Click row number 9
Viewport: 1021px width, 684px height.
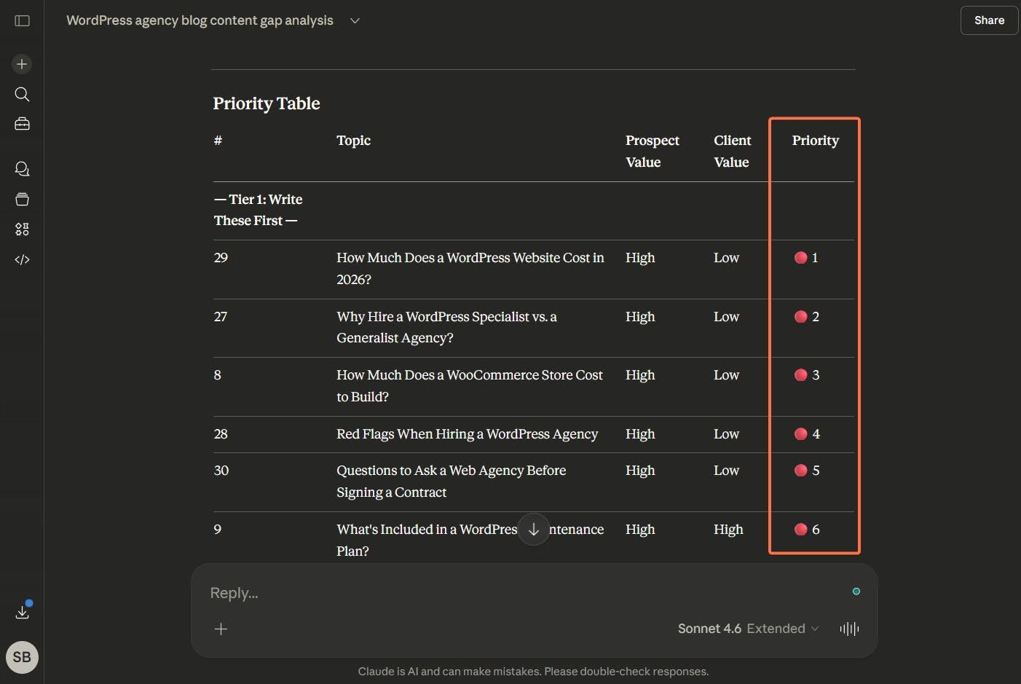tap(217, 530)
